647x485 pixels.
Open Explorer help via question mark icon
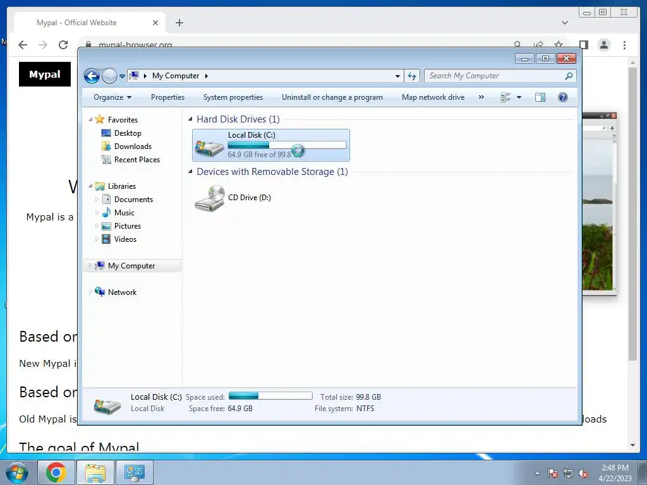[x=563, y=97]
